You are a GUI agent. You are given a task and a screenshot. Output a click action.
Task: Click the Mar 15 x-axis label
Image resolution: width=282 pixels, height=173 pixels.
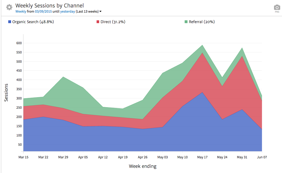click(x=23, y=157)
